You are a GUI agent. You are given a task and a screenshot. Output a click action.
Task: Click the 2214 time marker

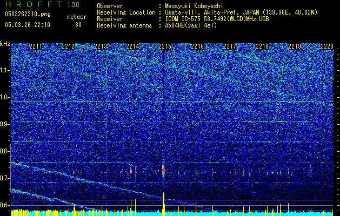click(133, 46)
